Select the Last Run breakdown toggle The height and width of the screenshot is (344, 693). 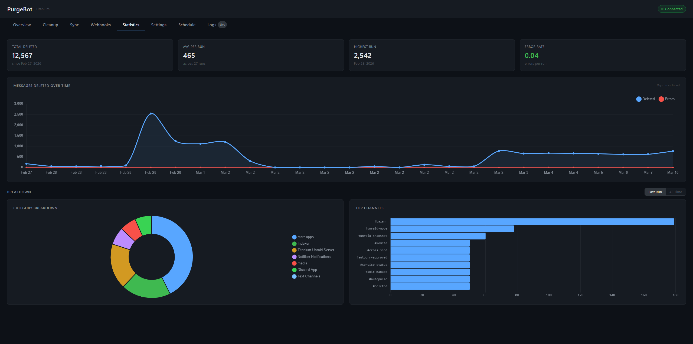coord(655,192)
